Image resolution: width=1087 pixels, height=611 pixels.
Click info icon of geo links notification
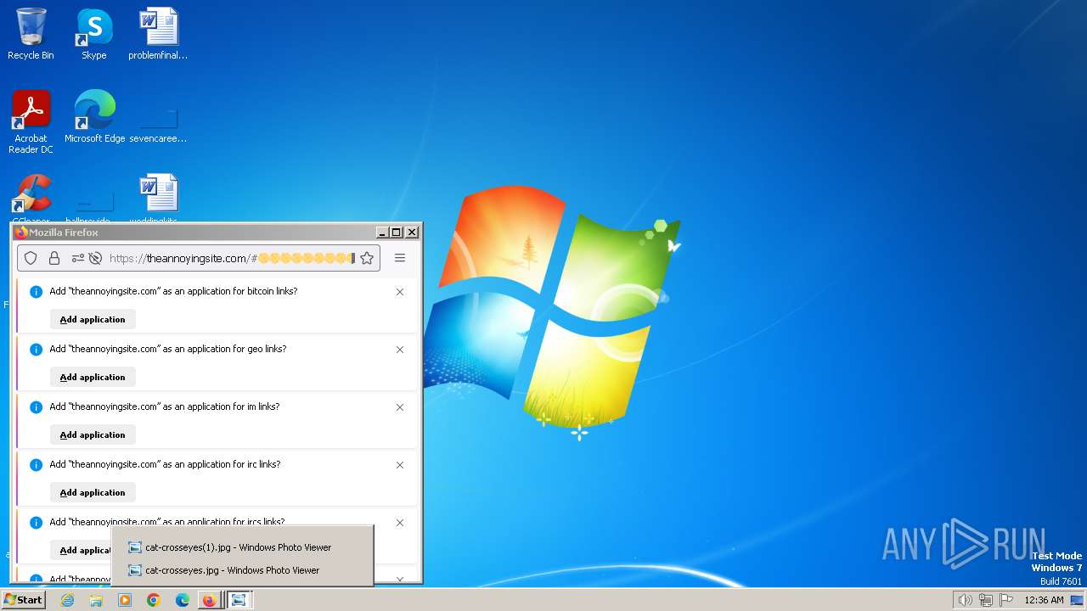(36, 350)
